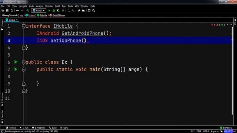The image size is (237, 133).
Task: Save all files with the floppy icon
Action: (x=7, y=11)
